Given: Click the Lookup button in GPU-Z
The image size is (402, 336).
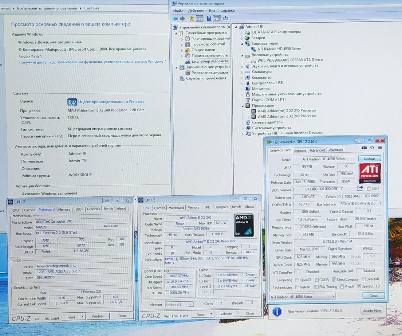Looking at the screenshot, I should 369,158.
